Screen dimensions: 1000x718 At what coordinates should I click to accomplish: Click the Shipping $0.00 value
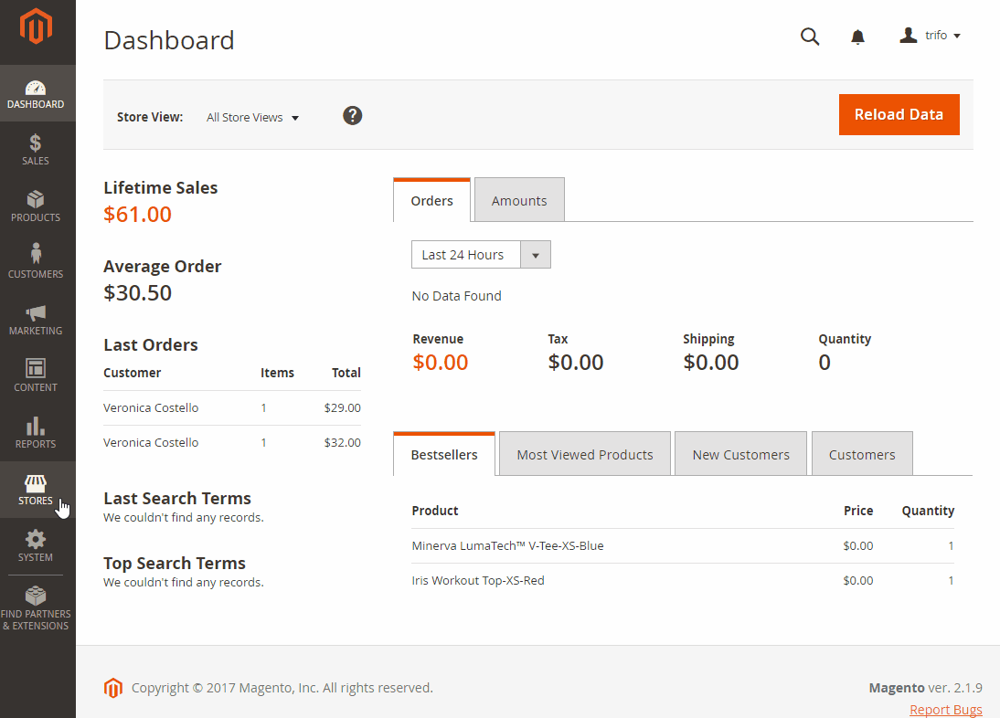point(710,363)
